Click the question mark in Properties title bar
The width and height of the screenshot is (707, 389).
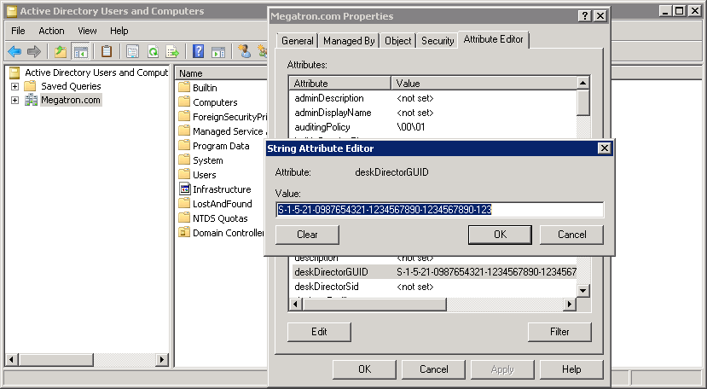click(585, 16)
